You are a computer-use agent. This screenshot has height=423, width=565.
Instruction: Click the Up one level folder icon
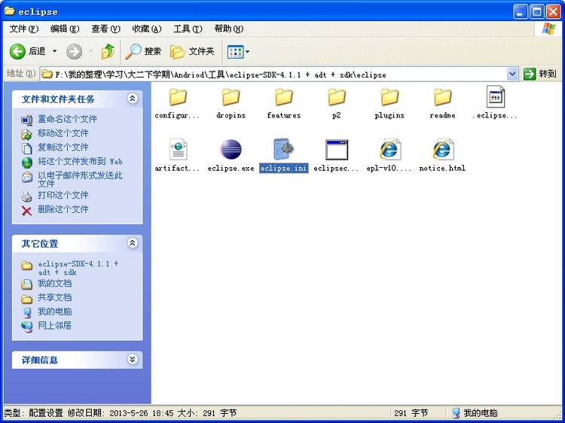pyautogui.click(x=108, y=51)
